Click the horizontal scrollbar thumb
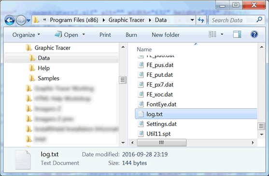The image size is (269, 176). tap(162, 142)
